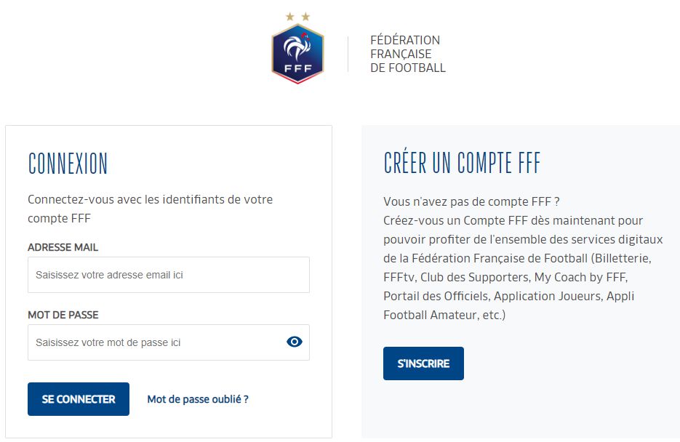Image resolution: width=680 pixels, height=442 pixels.
Task: Click the vertical divider beside the FFF crest
Action: pyautogui.click(x=348, y=55)
